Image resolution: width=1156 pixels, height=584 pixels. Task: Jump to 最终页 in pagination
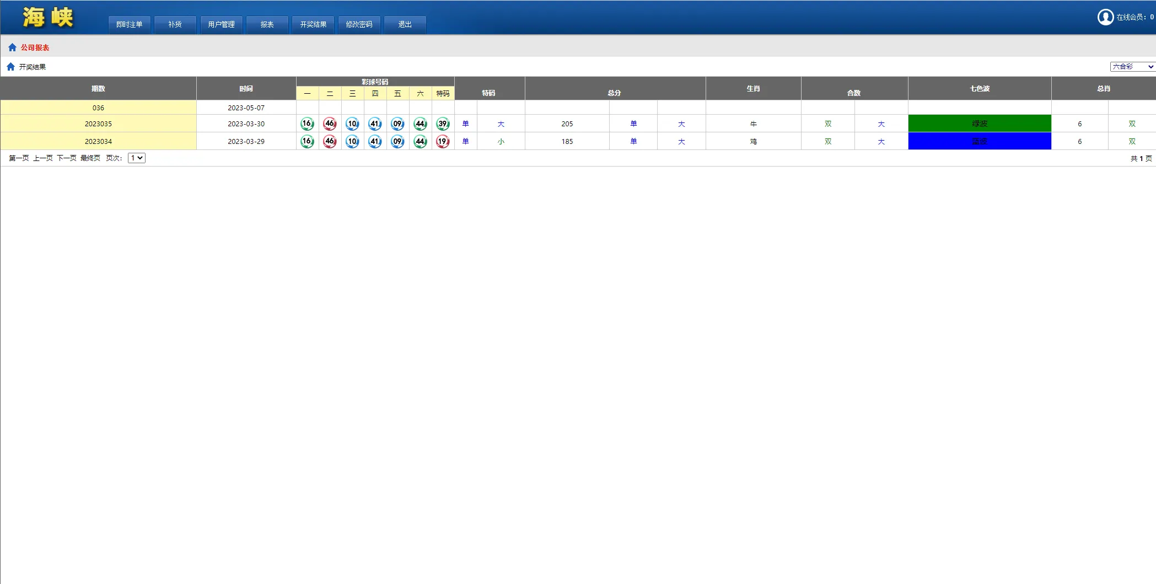[x=90, y=158]
